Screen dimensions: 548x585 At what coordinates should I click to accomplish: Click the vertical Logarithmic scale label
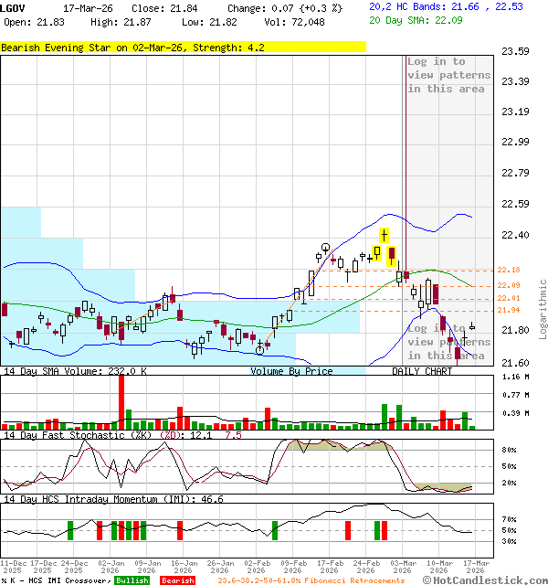point(542,309)
